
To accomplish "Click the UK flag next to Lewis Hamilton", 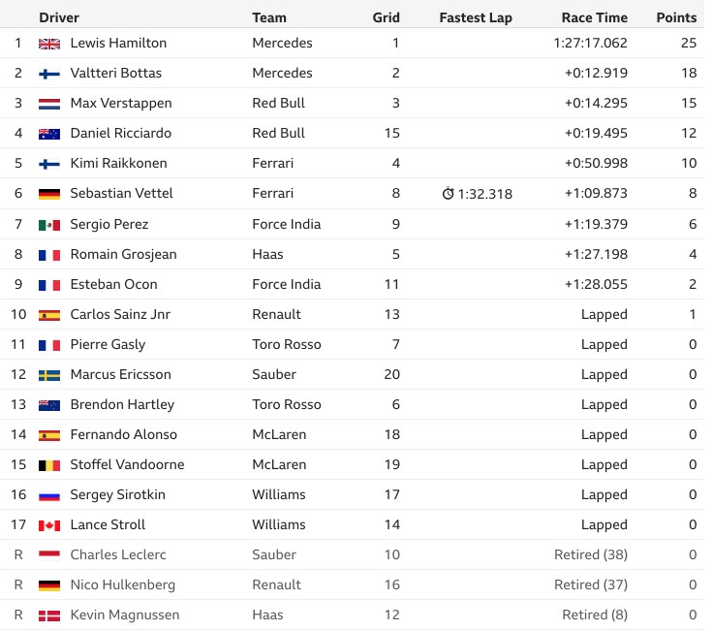I will 49,44.
